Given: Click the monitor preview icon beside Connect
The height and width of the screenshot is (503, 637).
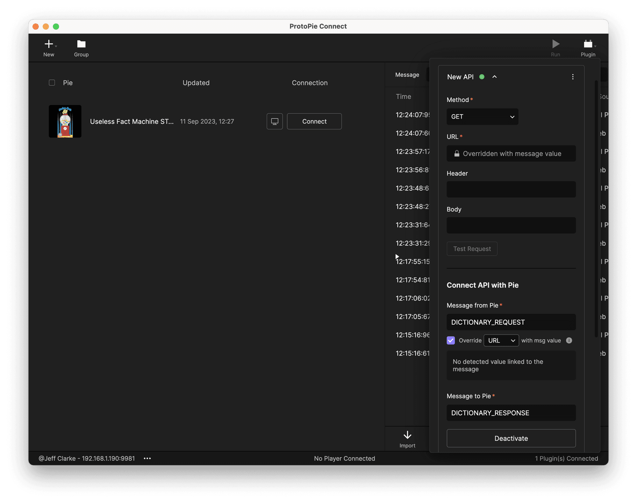Looking at the screenshot, I should (275, 121).
